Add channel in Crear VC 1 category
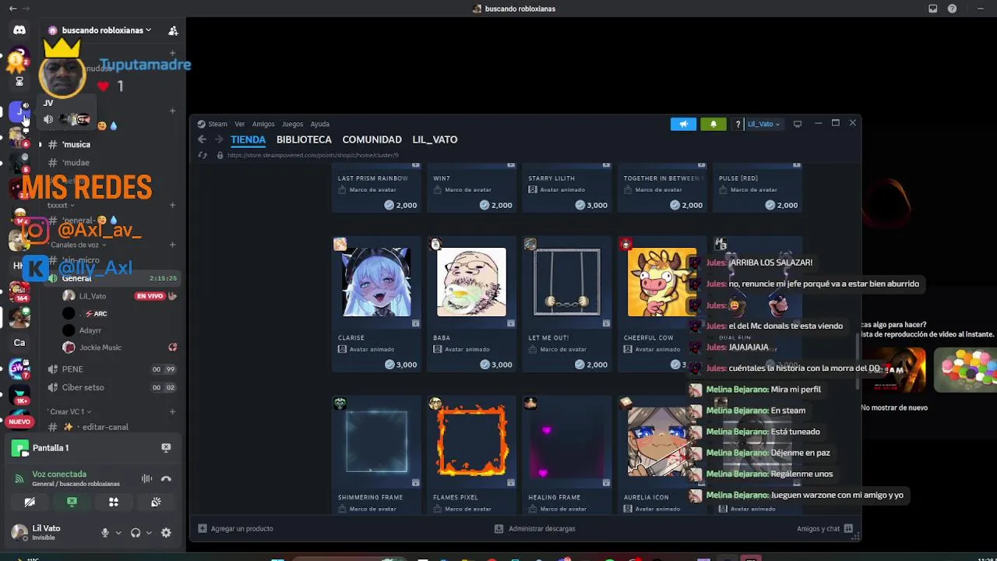Screen dimensions: 997x561 [x=172, y=411]
